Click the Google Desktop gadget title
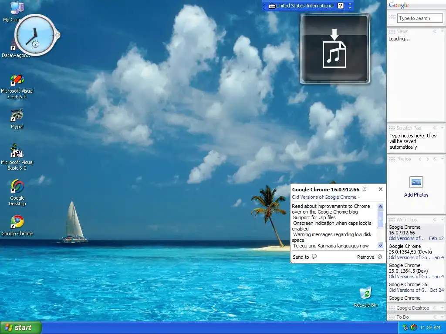The width and height of the screenshot is (446, 334). (x=413, y=308)
